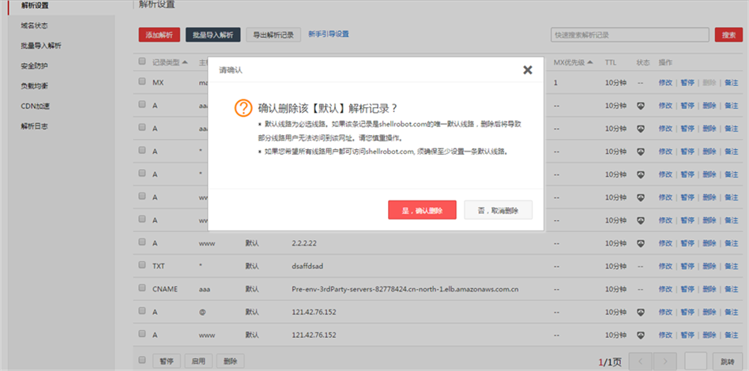Tick the select-all checkbox in table header

(x=142, y=62)
